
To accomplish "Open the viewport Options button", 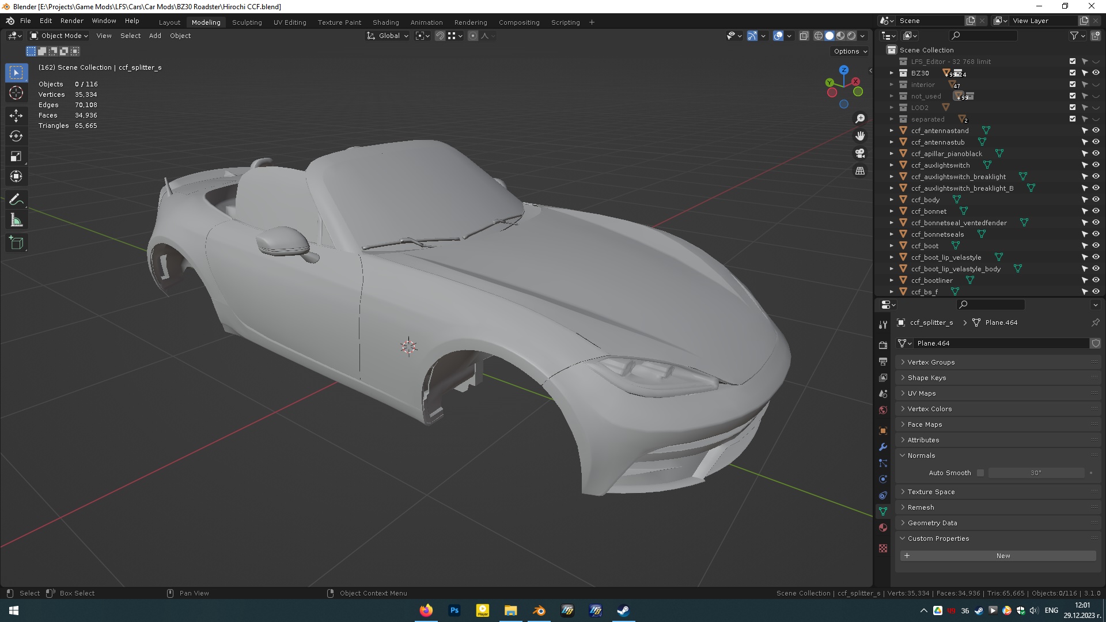I will click(850, 51).
